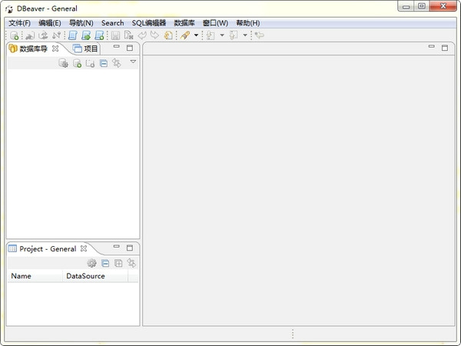Switch to the 项目 tab
Image resolution: width=461 pixels, height=346 pixels.
86,48
